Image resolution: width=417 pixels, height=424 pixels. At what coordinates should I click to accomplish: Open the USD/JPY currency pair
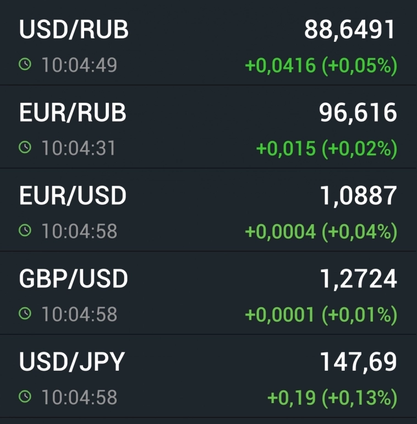(x=72, y=362)
